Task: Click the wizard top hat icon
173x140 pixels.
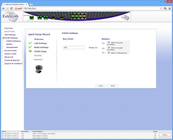Action: coord(39,69)
